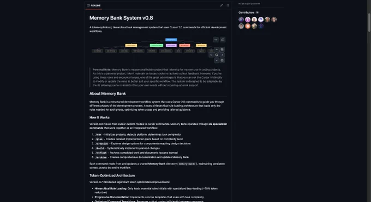Open the third contributor avatar in top row
The width and height of the screenshot is (371, 202).
click(x=254, y=20)
